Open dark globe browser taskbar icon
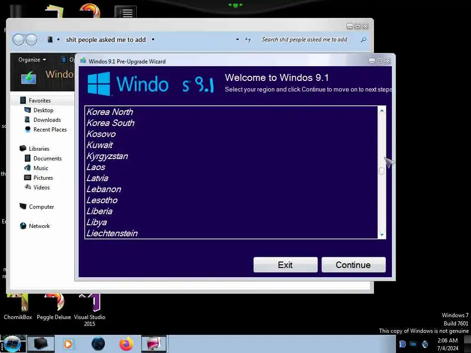 (98, 344)
